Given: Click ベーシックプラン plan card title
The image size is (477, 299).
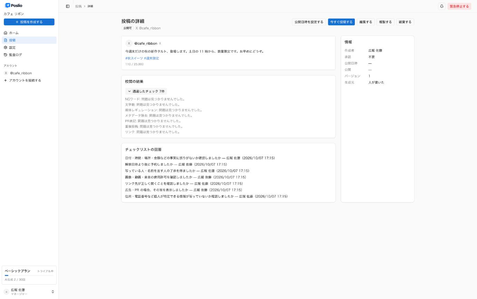Looking at the screenshot, I should [18, 271].
